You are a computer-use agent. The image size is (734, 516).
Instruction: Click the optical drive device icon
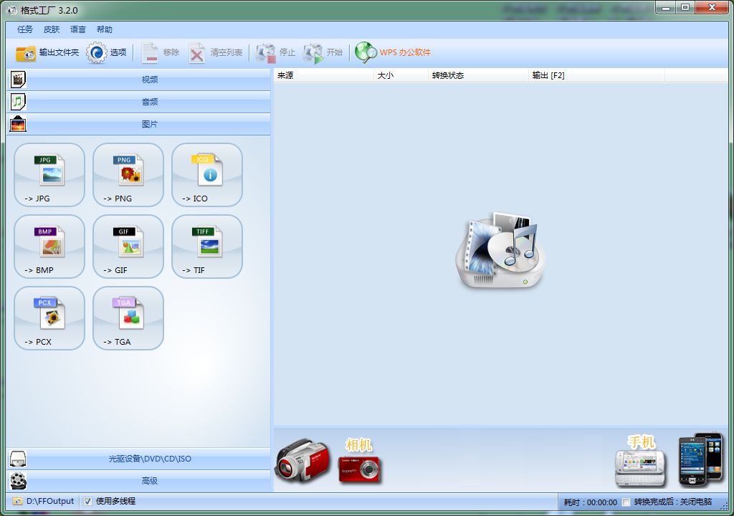coord(18,459)
